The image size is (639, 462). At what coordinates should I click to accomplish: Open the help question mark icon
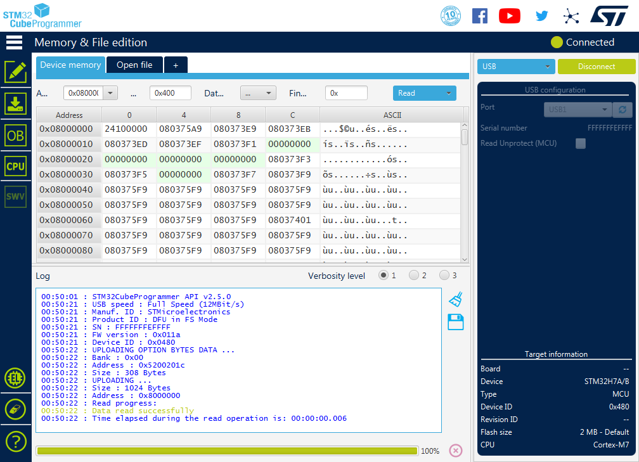[x=16, y=442]
